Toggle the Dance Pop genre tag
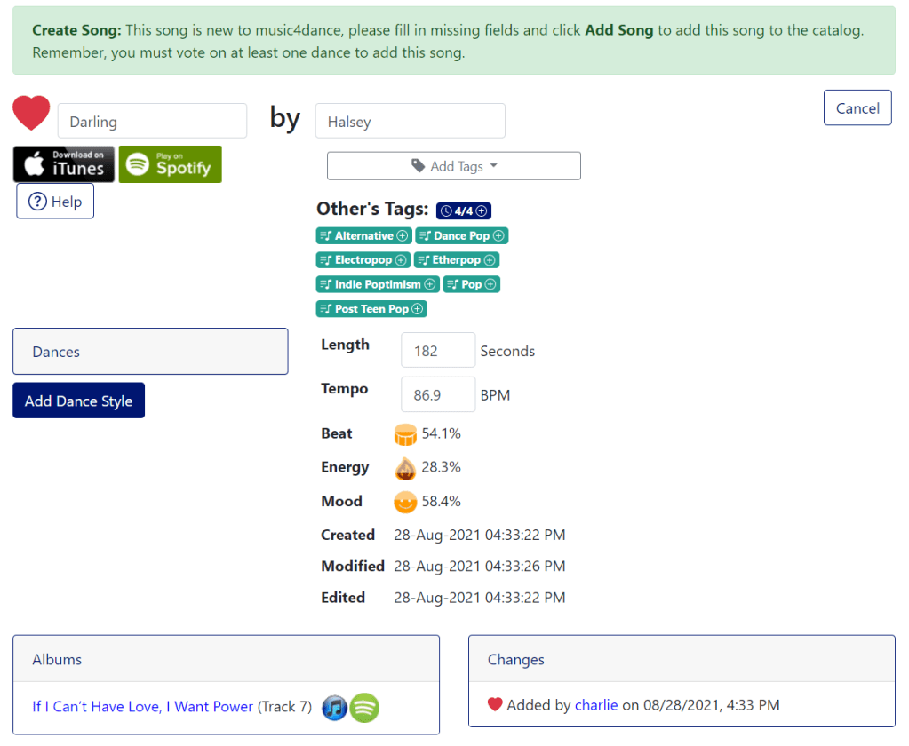Screen dimensions: 909x746 tap(461, 236)
